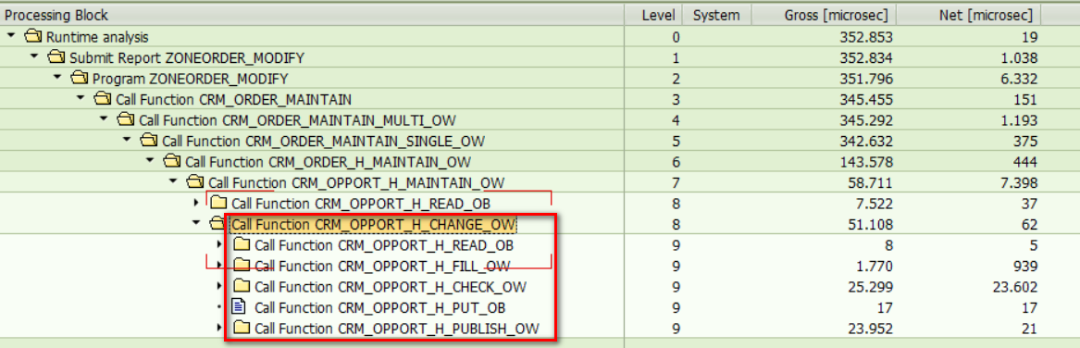Click folder icon of CRM_ORDER_H_MAINTAIN_OW
Screen dimensions: 1080x348
[x=172, y=161]
